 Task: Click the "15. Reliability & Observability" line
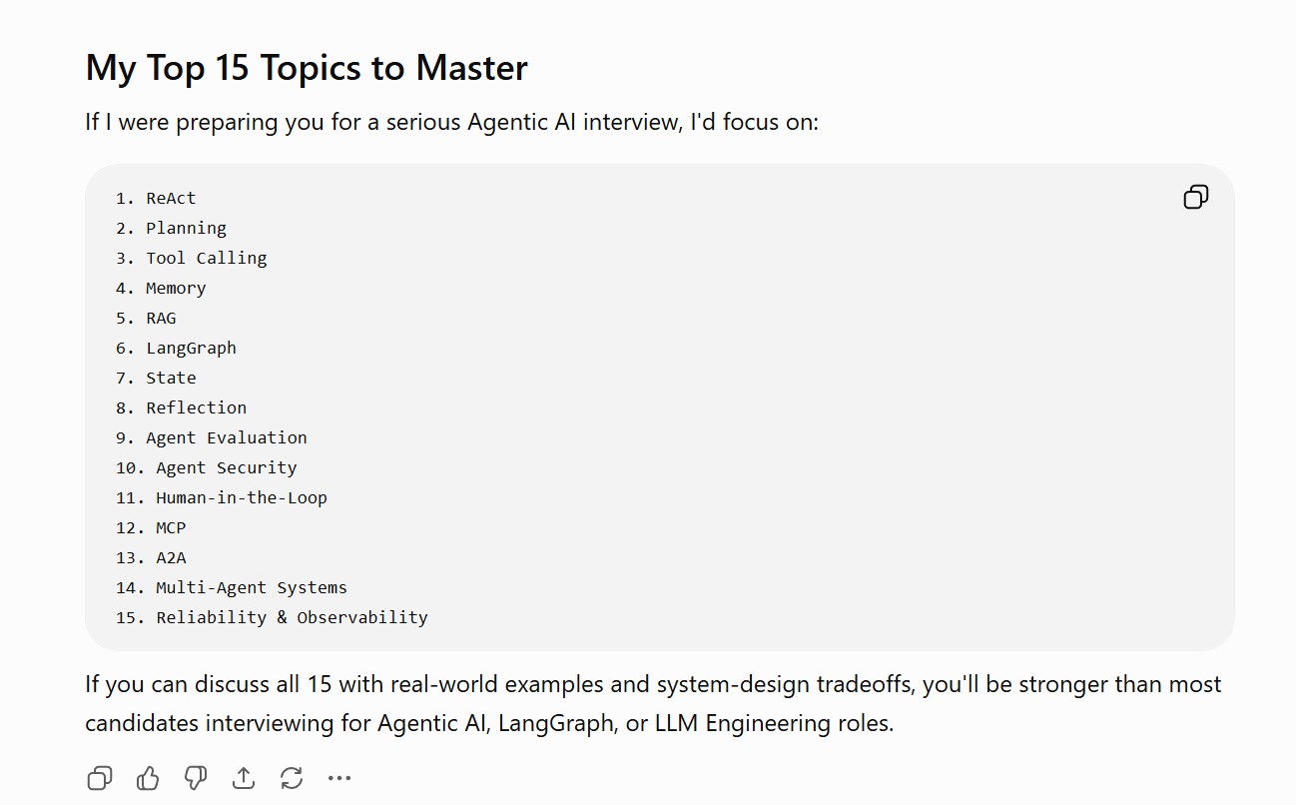click(272, 617)
